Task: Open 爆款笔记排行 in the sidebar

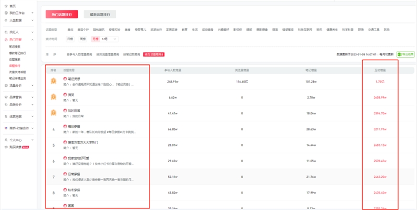Action: pos(18,52)
